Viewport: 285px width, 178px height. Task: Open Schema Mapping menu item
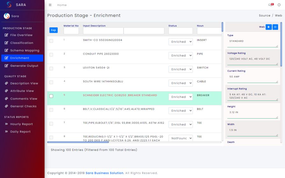coord(22,50)
